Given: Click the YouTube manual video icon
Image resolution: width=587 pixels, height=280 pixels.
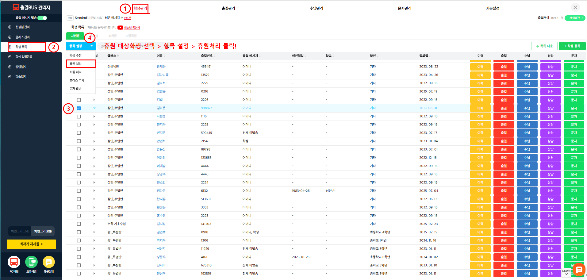Looking at the screenshot, I should pos(120,28).
